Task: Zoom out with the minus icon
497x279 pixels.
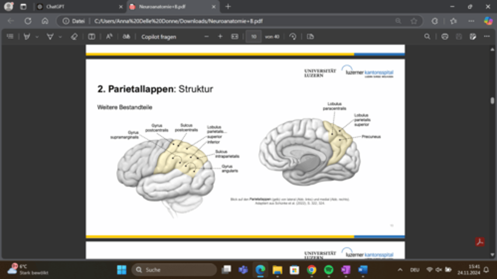Action: click(x=206, y=37)
